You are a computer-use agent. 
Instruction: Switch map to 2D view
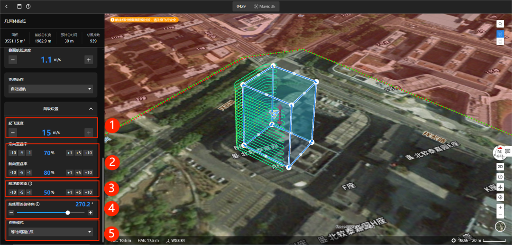pyautogui.click(x=500, y=167)
